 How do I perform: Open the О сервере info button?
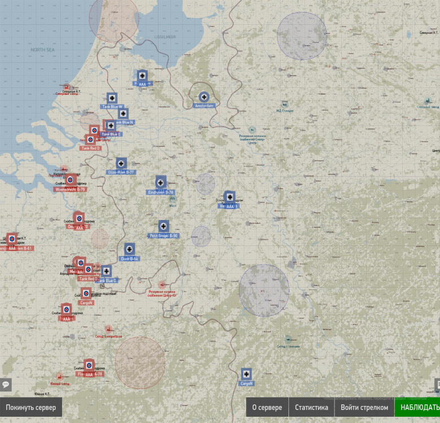(x=267, y=407)
